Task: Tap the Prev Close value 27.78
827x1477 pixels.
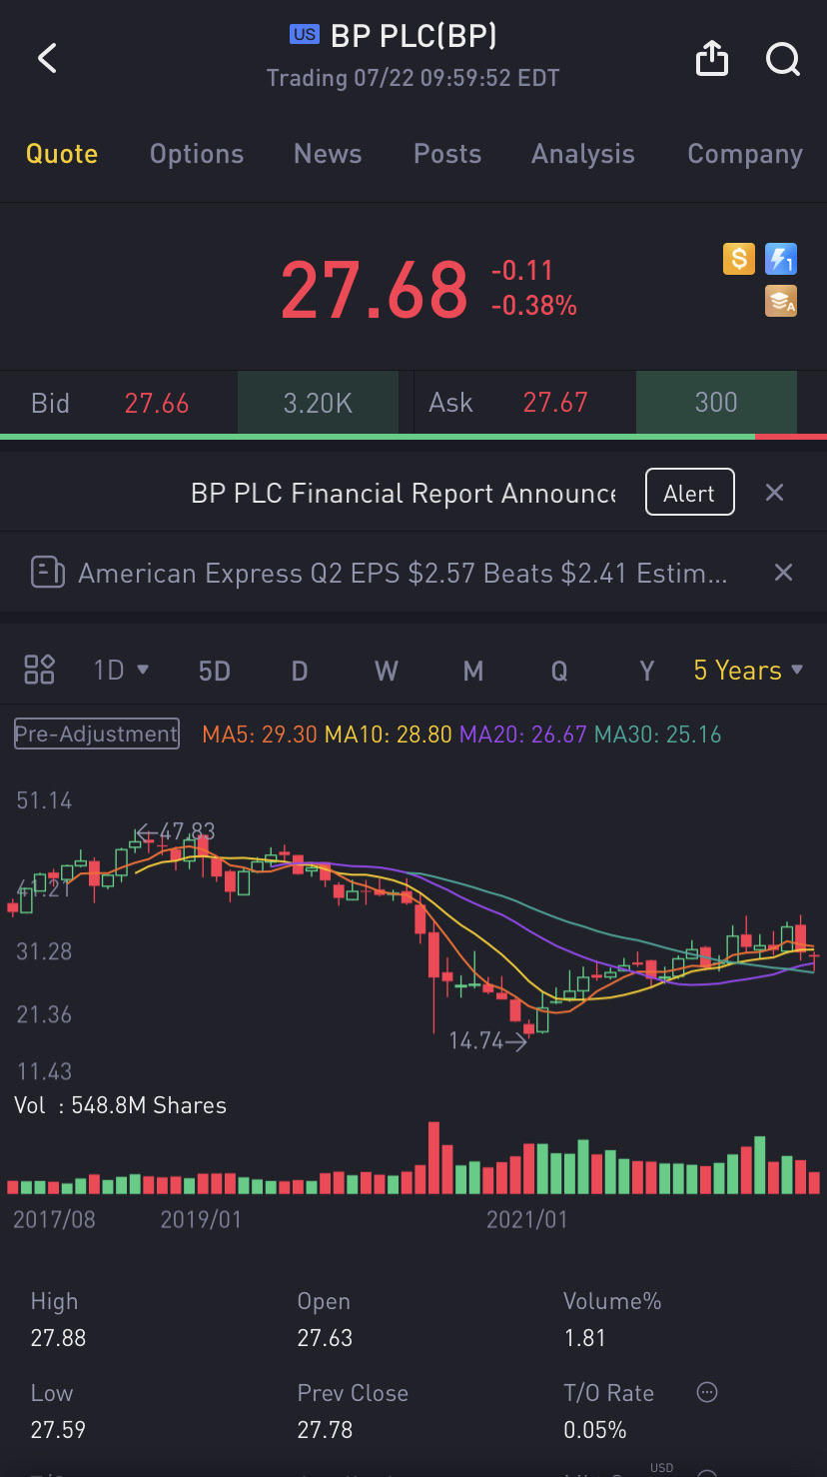Action: click(325, 1429)
